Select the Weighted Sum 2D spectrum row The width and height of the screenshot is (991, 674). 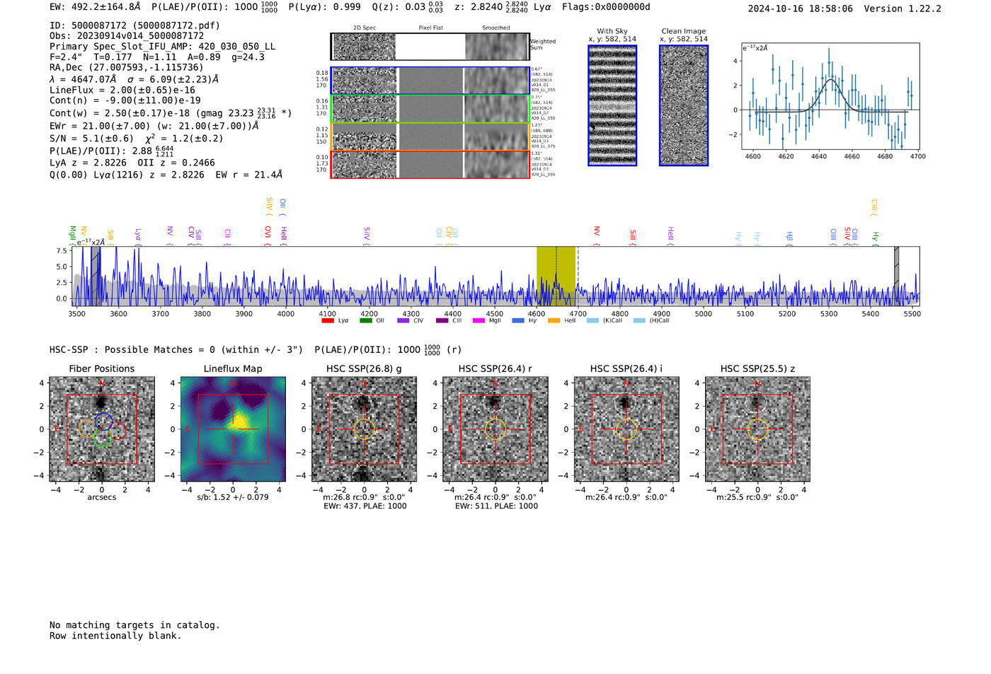tap(430, 47)
